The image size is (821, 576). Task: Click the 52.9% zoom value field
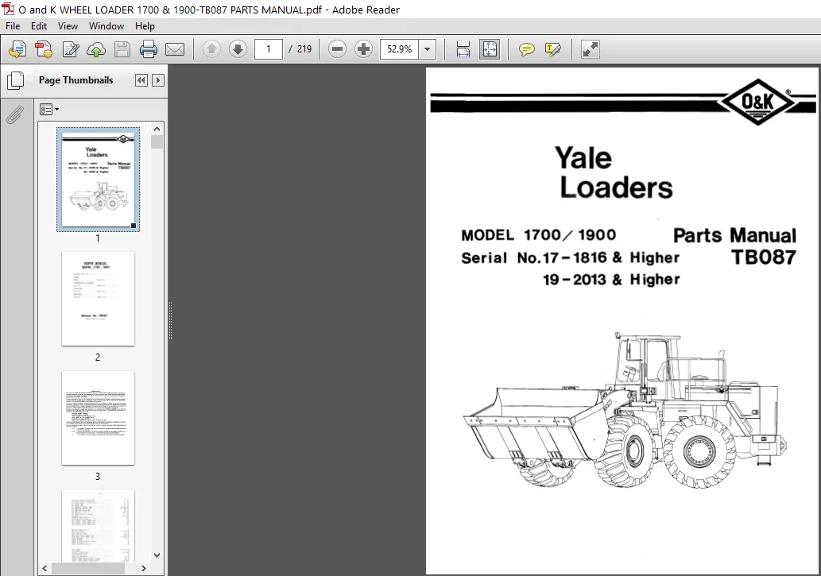tap(400, 49)
